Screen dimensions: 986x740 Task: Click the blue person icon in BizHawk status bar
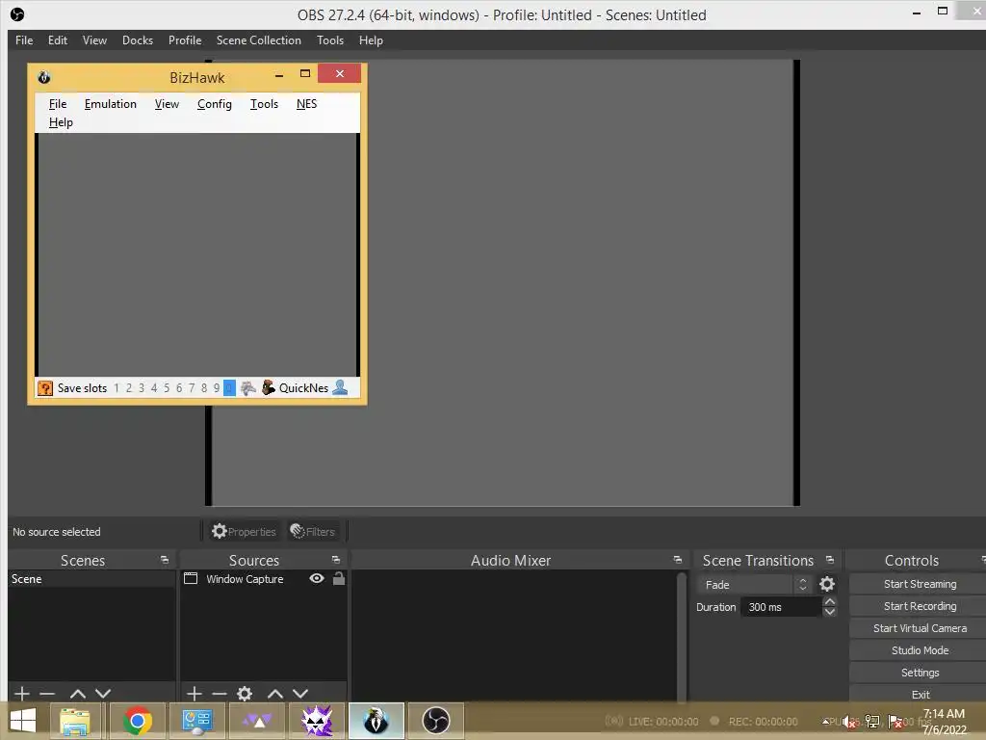(x=340, y=387)
